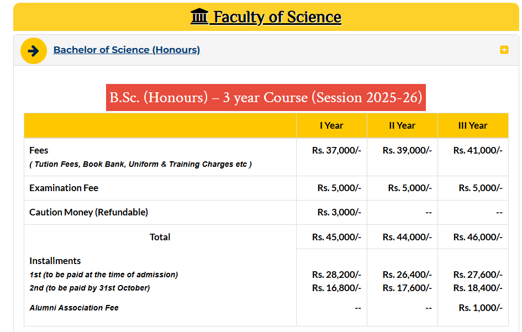Image resolution: width=522 pixels, height=332 pixels.
Task: Select the III Year column header
Action: (473, 125)
